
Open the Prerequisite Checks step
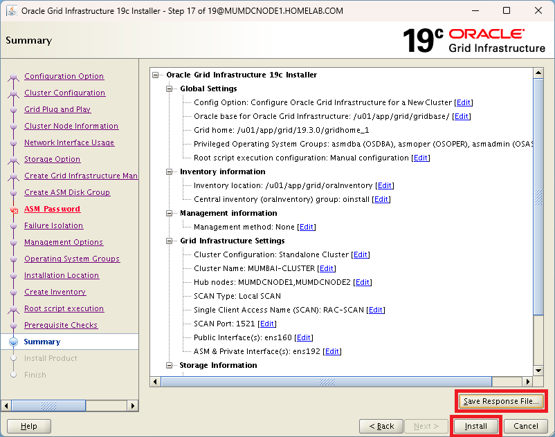(61, 325)
